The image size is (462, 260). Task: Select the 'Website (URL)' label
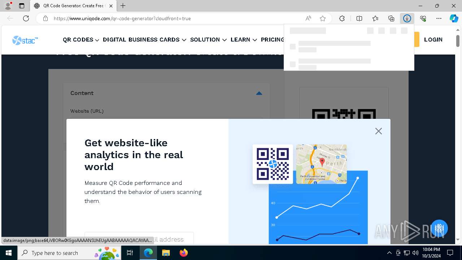tap(87, 111)
